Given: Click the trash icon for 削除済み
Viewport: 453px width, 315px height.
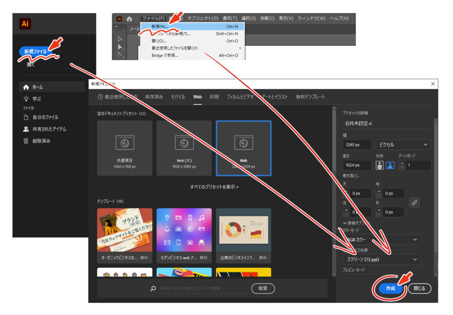Looking at the screenshot, I should (26, 141).
